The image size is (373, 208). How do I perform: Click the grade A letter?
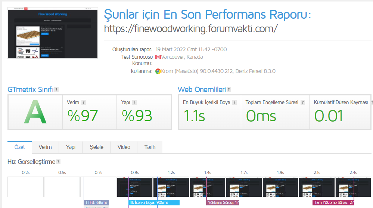tap(35, 112)
